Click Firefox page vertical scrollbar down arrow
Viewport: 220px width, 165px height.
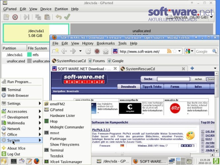tap(217, 151)
